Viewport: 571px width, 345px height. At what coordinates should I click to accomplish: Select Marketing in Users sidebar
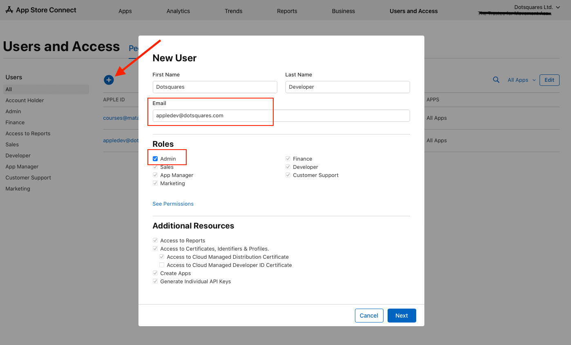pos(18,189)
